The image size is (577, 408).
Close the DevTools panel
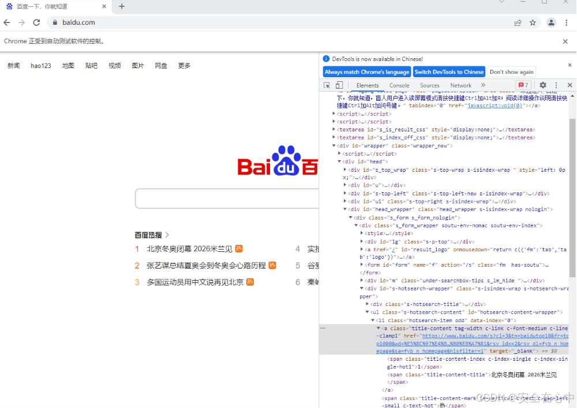click(569, 85)
